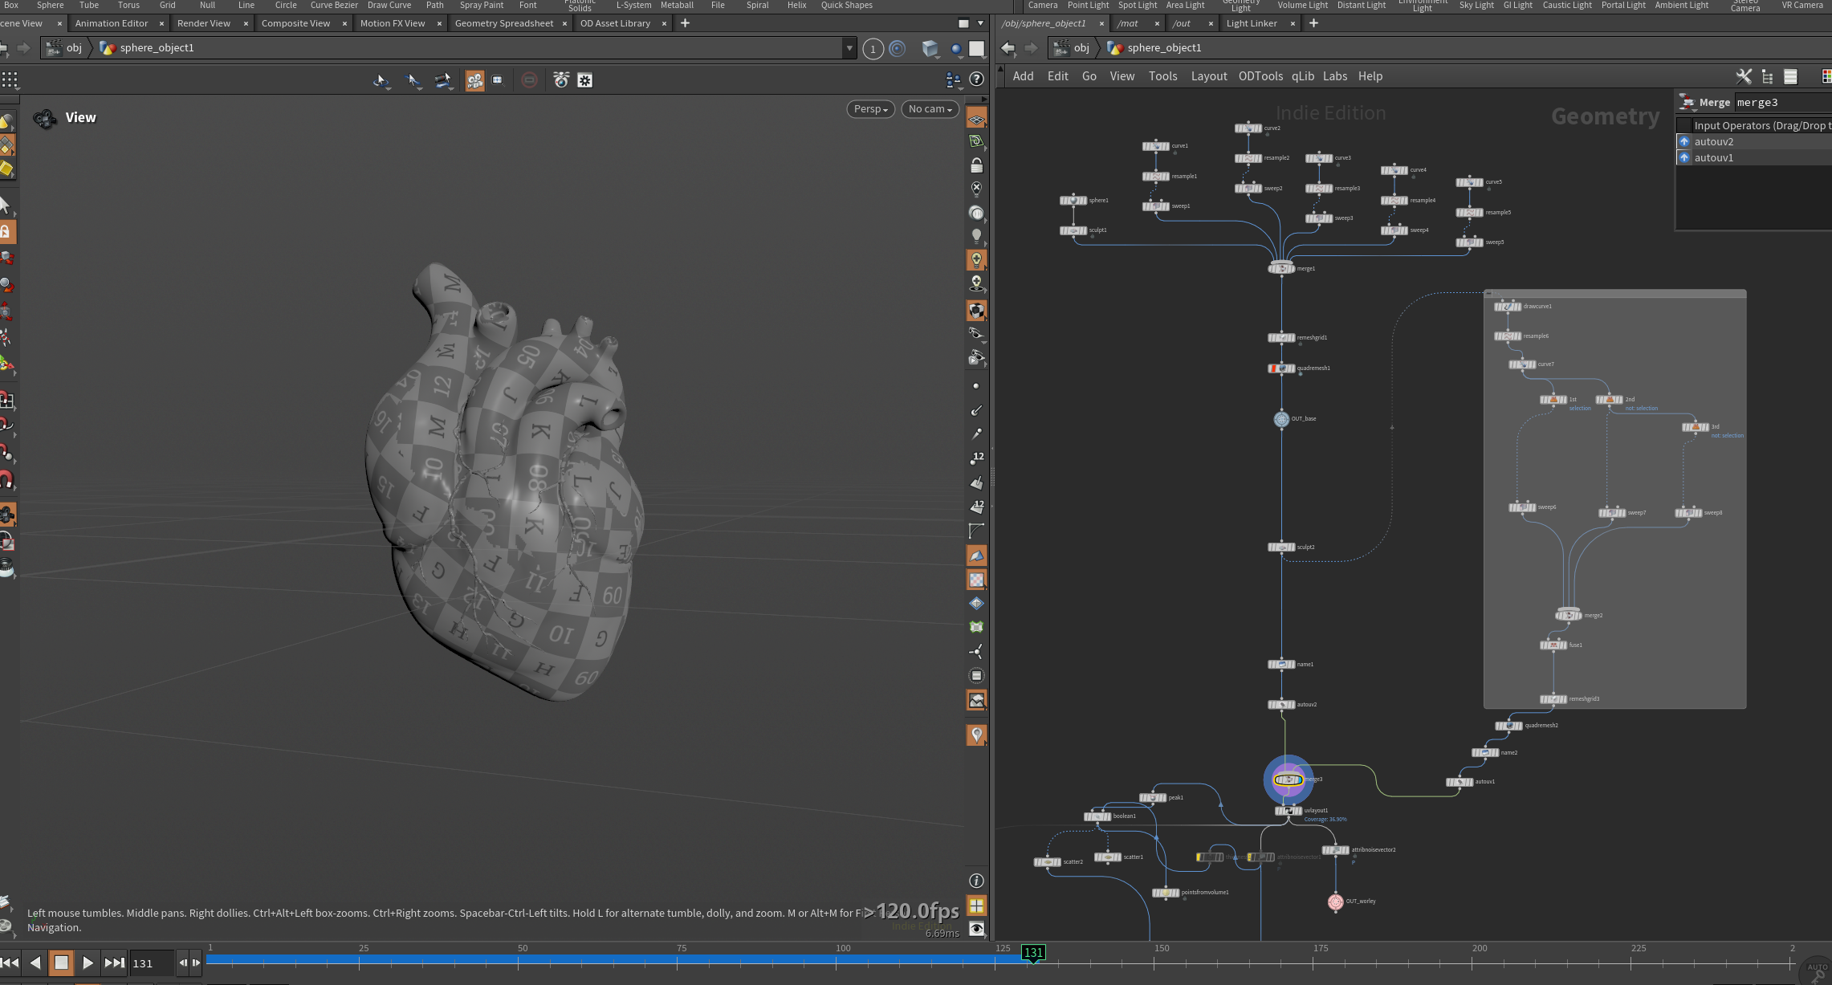The width and height of the screenshot is (1832, 985).
Task: Click the cube icon in scene path bar
Action: (x=930, y=49)
